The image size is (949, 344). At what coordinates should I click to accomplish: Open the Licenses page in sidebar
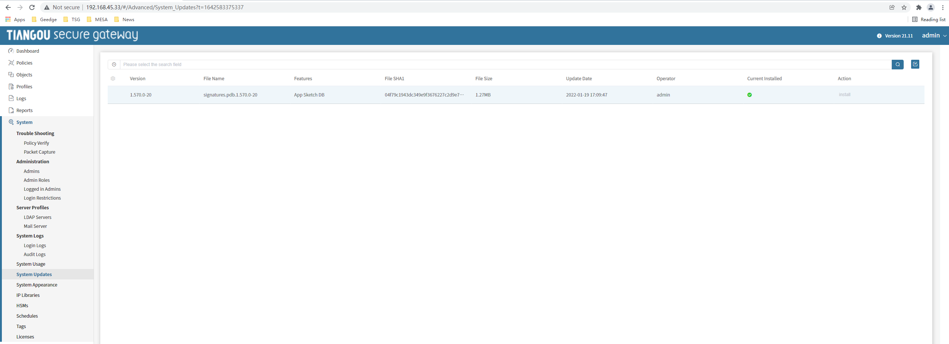coord(25,337)
